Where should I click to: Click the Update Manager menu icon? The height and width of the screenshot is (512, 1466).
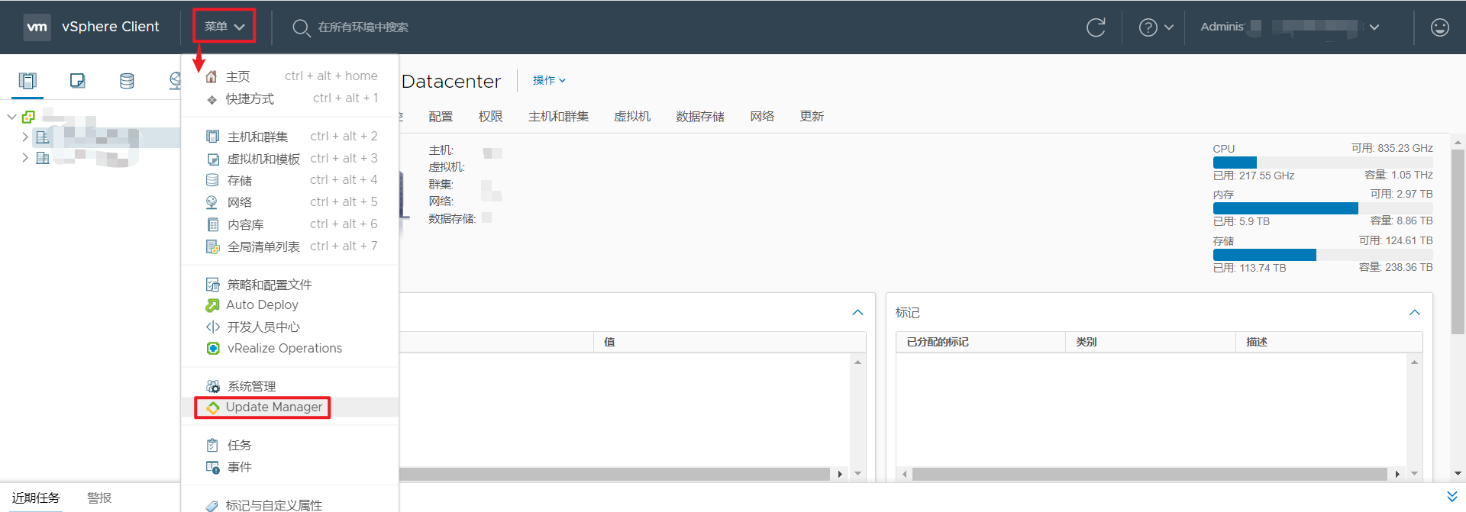212,407
